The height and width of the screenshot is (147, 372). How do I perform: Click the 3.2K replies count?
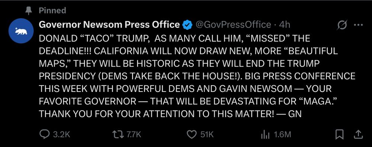click(61, 135)
